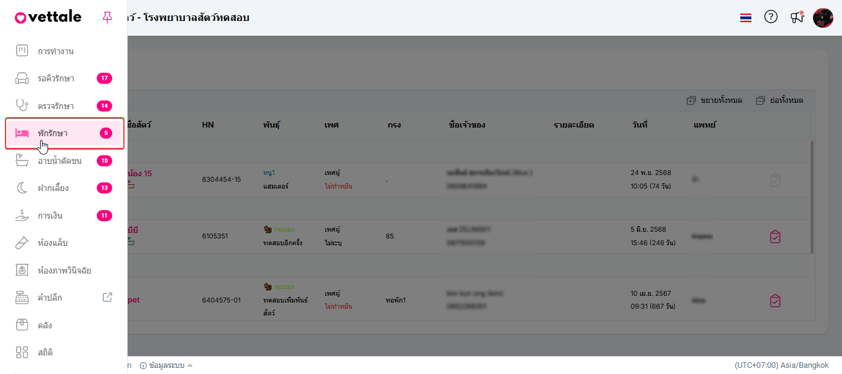
Task: Switch language via Thai flag icon
Action: (x=746, y=18)
